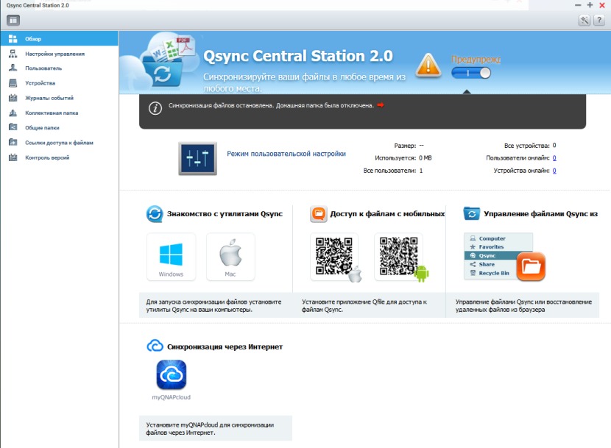The width and height of the screenshot is (611, 448).
Task: Click the Предупрежд warning label
Action: point(476,59)
